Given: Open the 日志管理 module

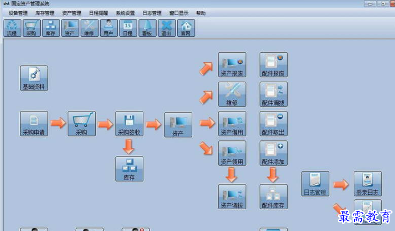Looking at the screenshot, I should [316, 184].
